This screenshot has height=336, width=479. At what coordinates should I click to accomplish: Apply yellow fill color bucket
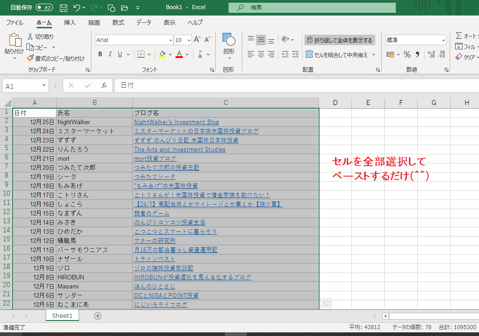tap(162, 54)
